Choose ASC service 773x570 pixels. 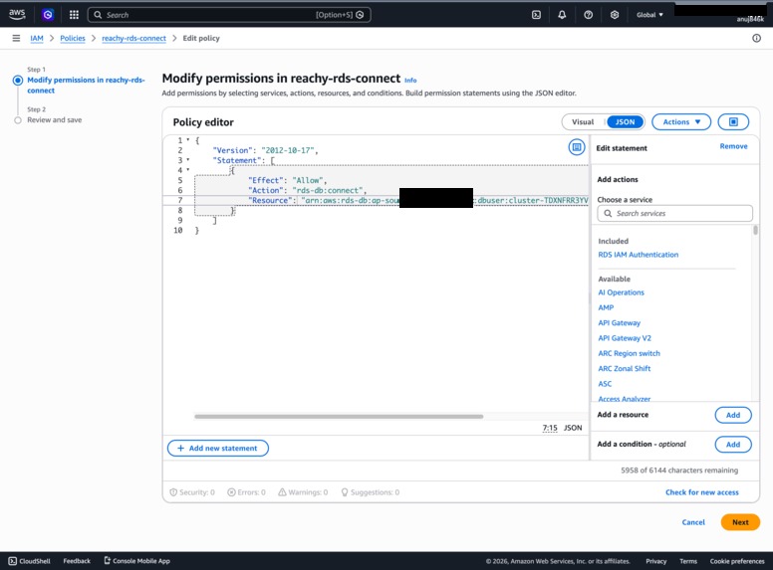click(605, 384)
